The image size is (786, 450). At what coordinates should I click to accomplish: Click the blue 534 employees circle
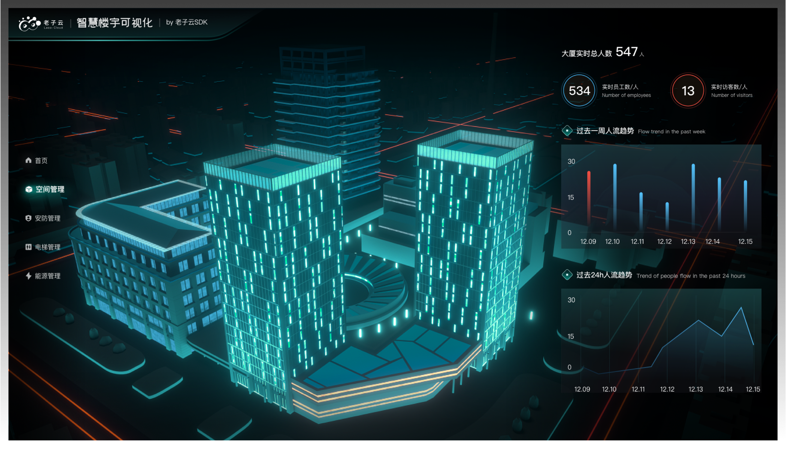pos(579,90)
